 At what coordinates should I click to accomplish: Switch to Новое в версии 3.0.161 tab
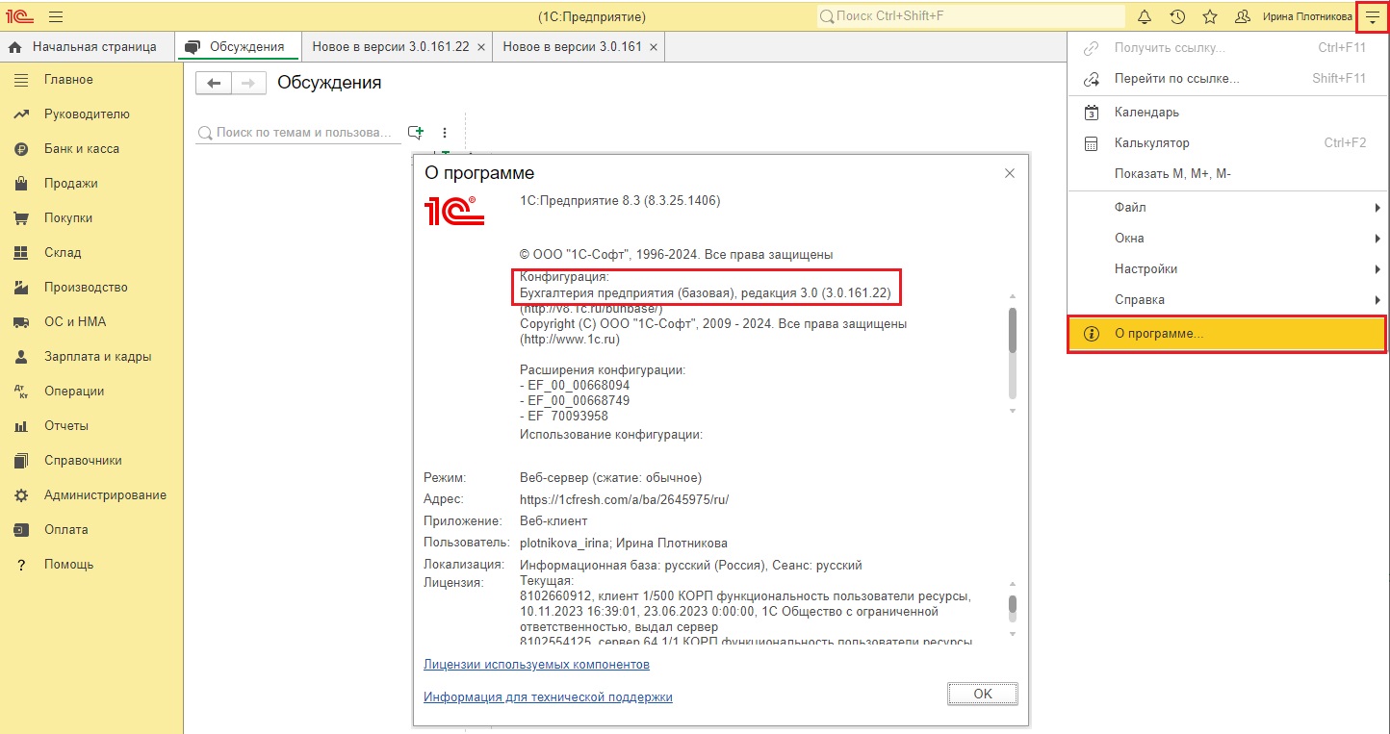coord(572,46)
